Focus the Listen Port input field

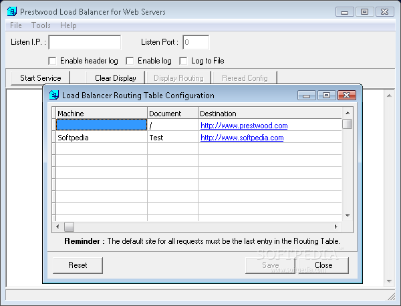196,42
